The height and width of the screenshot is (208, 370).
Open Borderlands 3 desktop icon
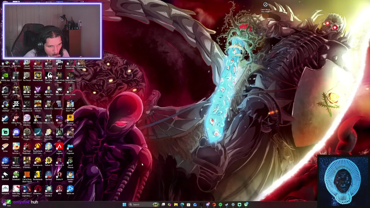point(38,177)
